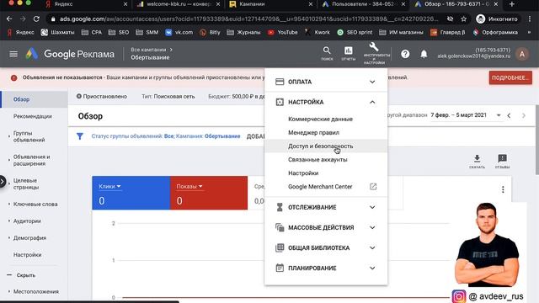The image size is (539, 303).
Task: Click the Google Merchant Center external link icon
Action: pos(373,187)
